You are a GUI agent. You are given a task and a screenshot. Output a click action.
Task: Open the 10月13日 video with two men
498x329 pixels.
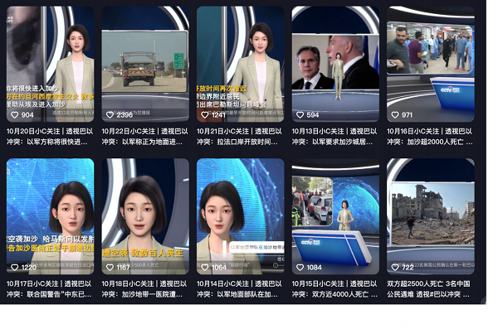point(335,64)
